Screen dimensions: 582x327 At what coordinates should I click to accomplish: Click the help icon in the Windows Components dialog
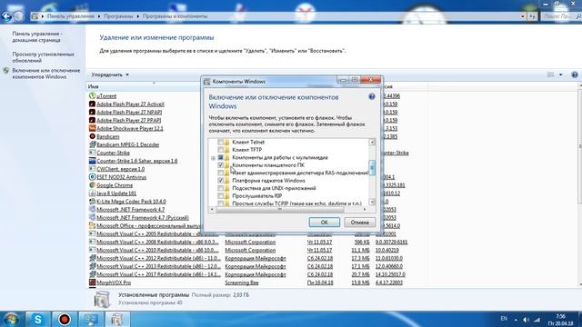coord(372,97)
